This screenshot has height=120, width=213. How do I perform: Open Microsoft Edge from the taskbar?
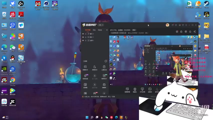click(116, 117)
